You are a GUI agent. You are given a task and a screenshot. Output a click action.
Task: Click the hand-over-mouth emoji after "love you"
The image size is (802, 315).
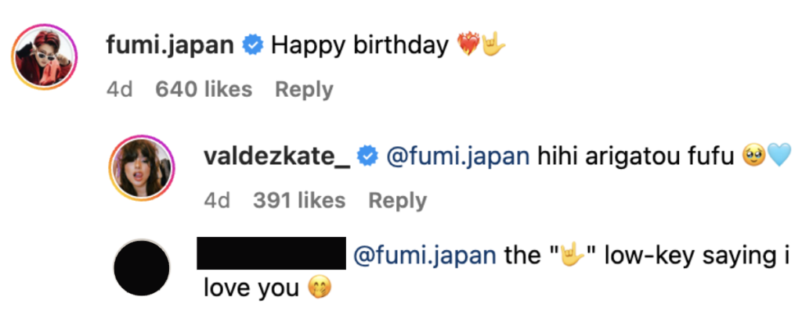tap(320, 288)
